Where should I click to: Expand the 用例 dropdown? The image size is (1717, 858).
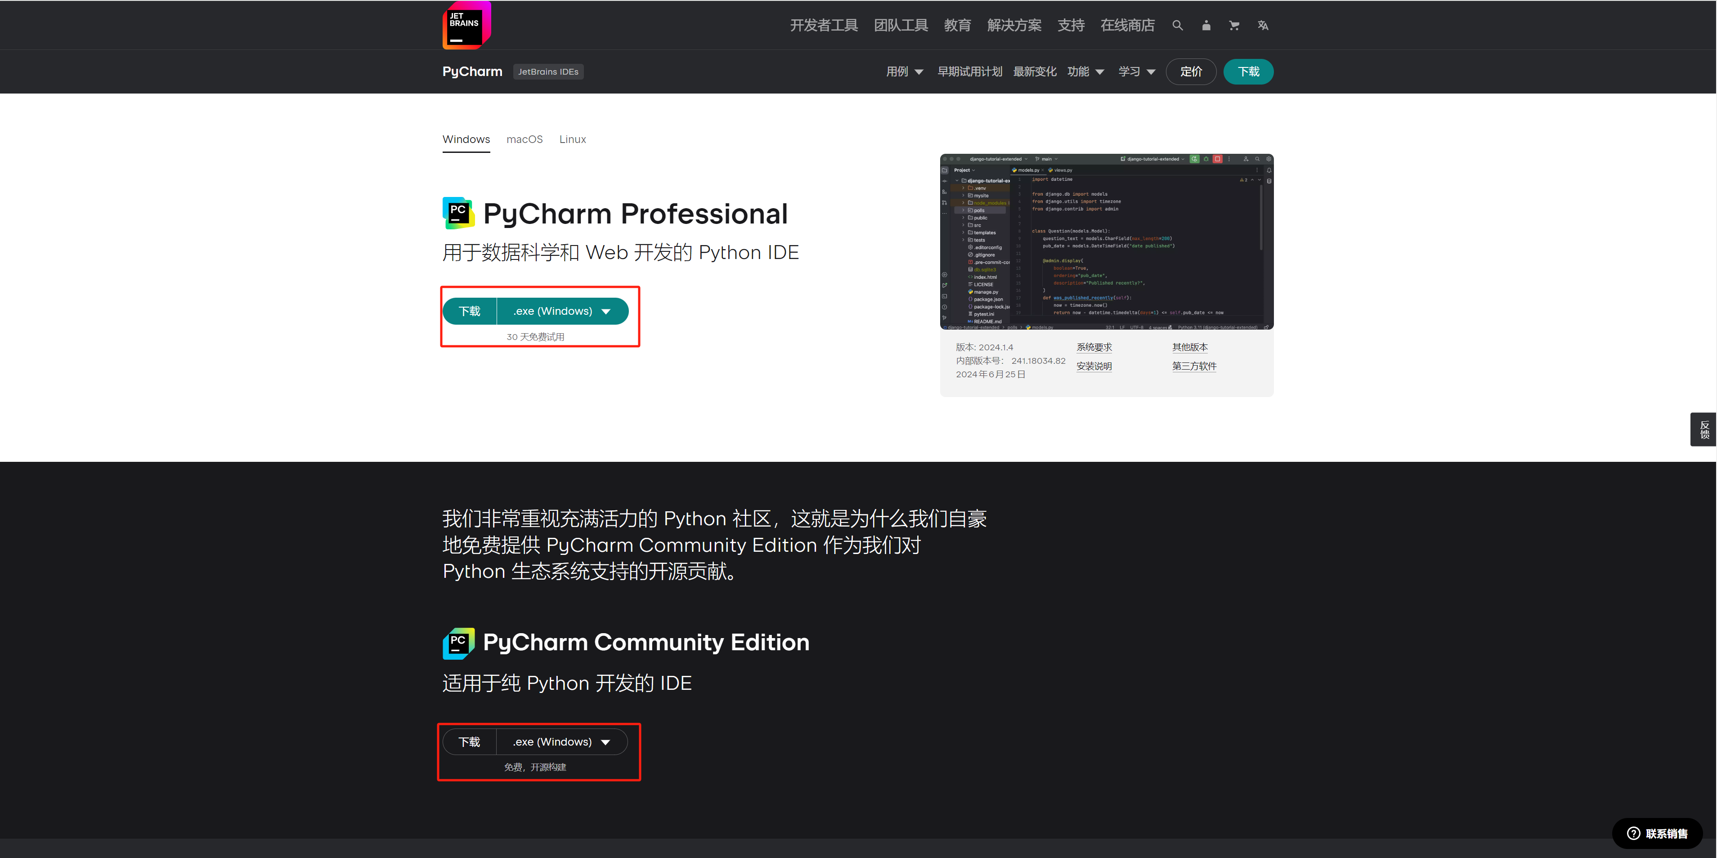pos(905,71)
